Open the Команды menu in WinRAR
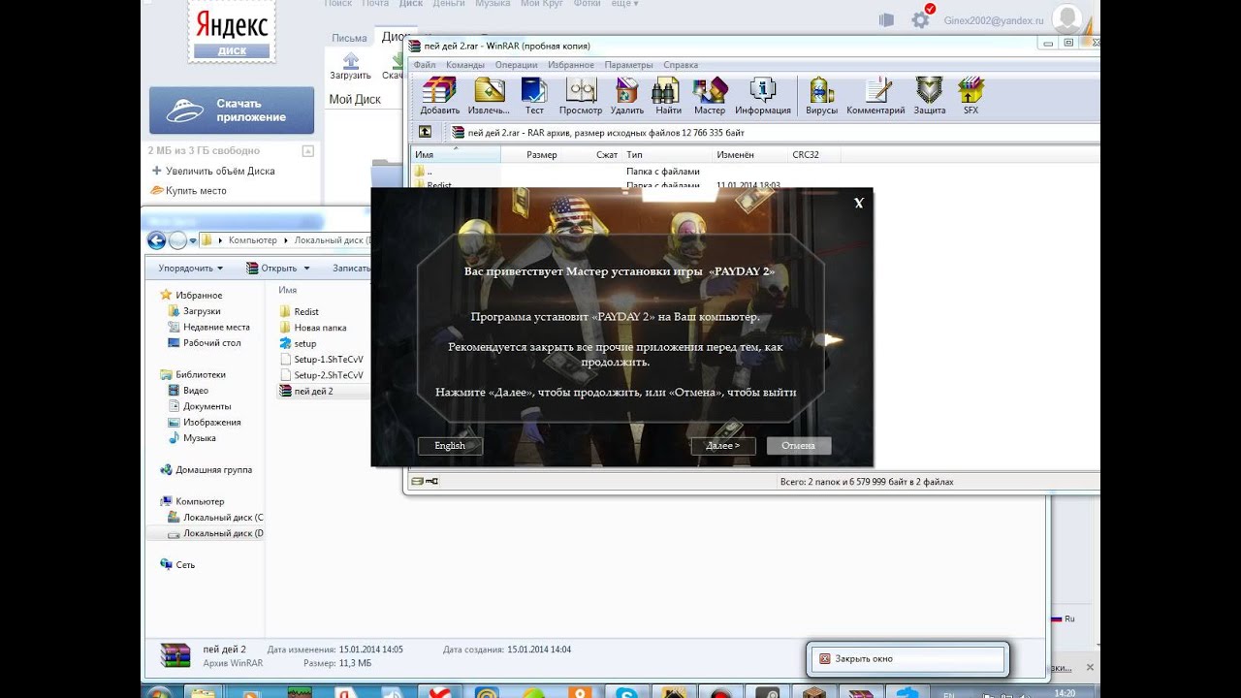 [465, 65]
